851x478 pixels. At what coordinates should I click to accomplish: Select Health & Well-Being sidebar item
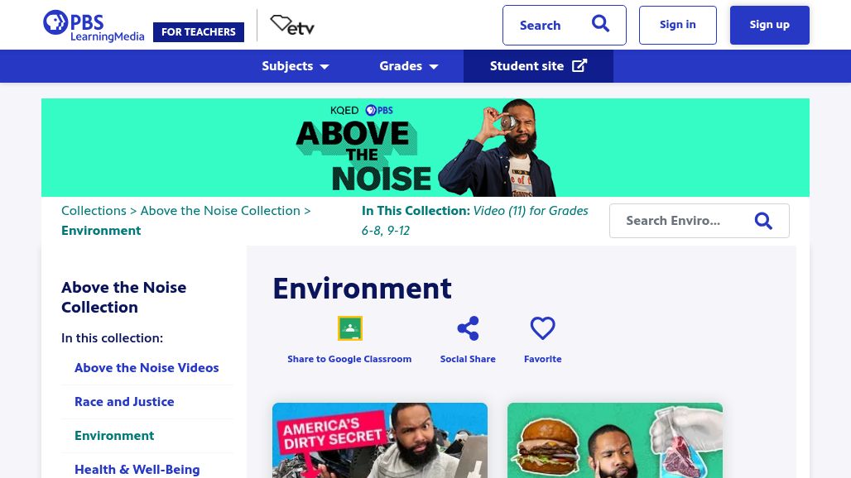(x=137, y=470)
